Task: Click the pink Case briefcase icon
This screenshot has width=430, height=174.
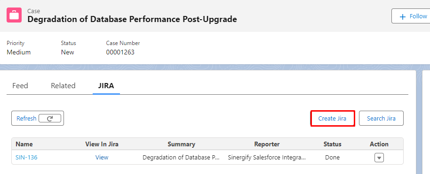Action: click(x=14, y=15)
